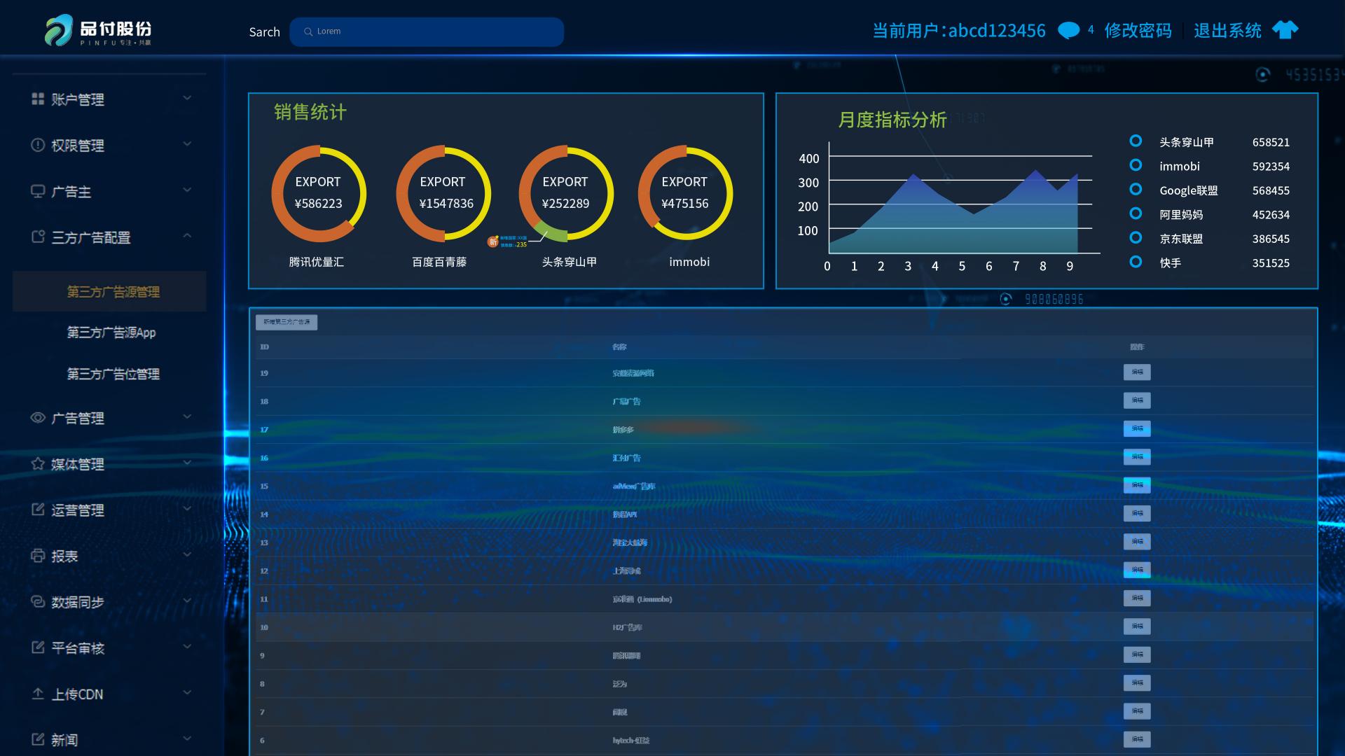
Task: Click the edit button for row 12
Action: coord(1137,570)
